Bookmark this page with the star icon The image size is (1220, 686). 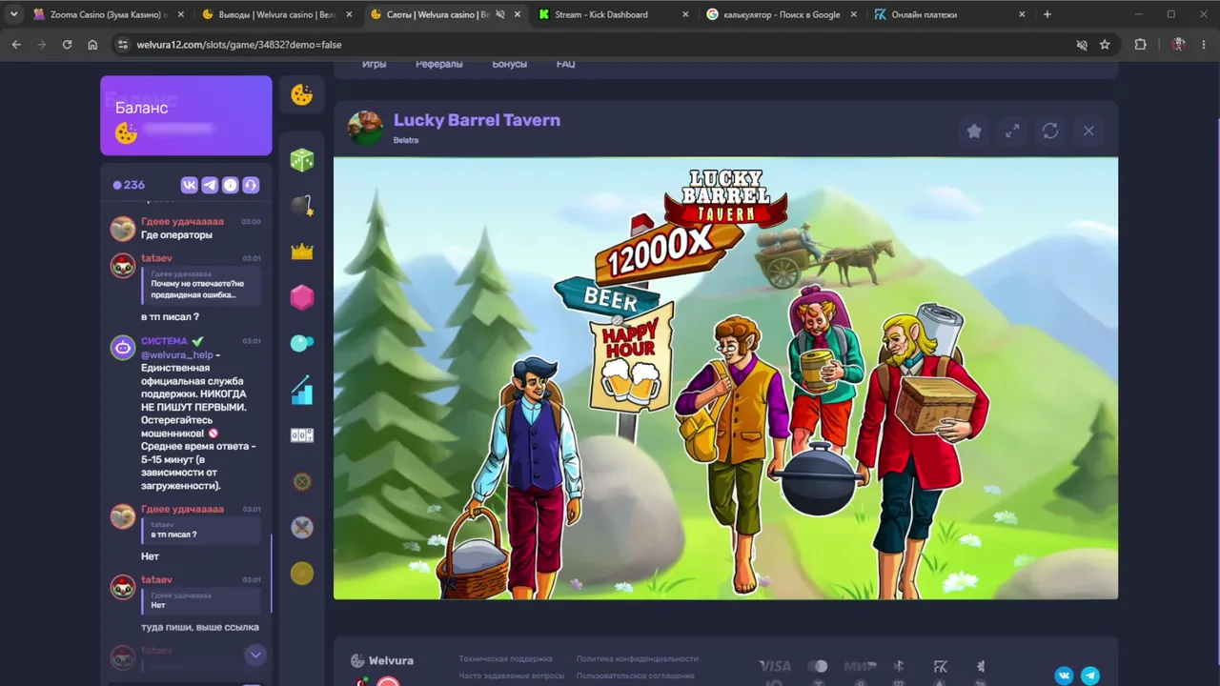coord(1105,45)
